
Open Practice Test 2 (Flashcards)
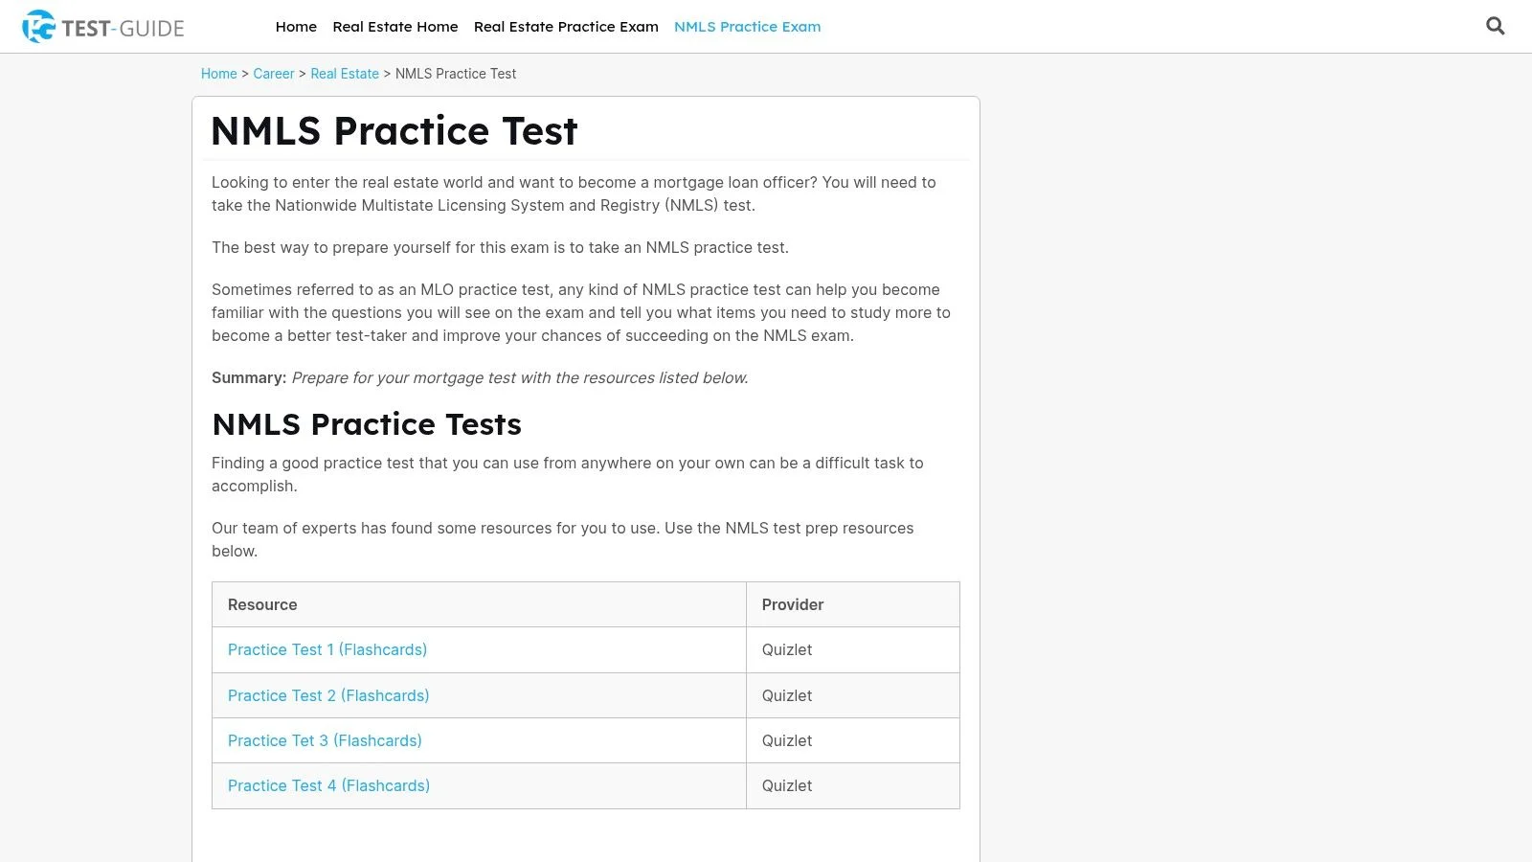pyautogui.click(x=328, y=695)
